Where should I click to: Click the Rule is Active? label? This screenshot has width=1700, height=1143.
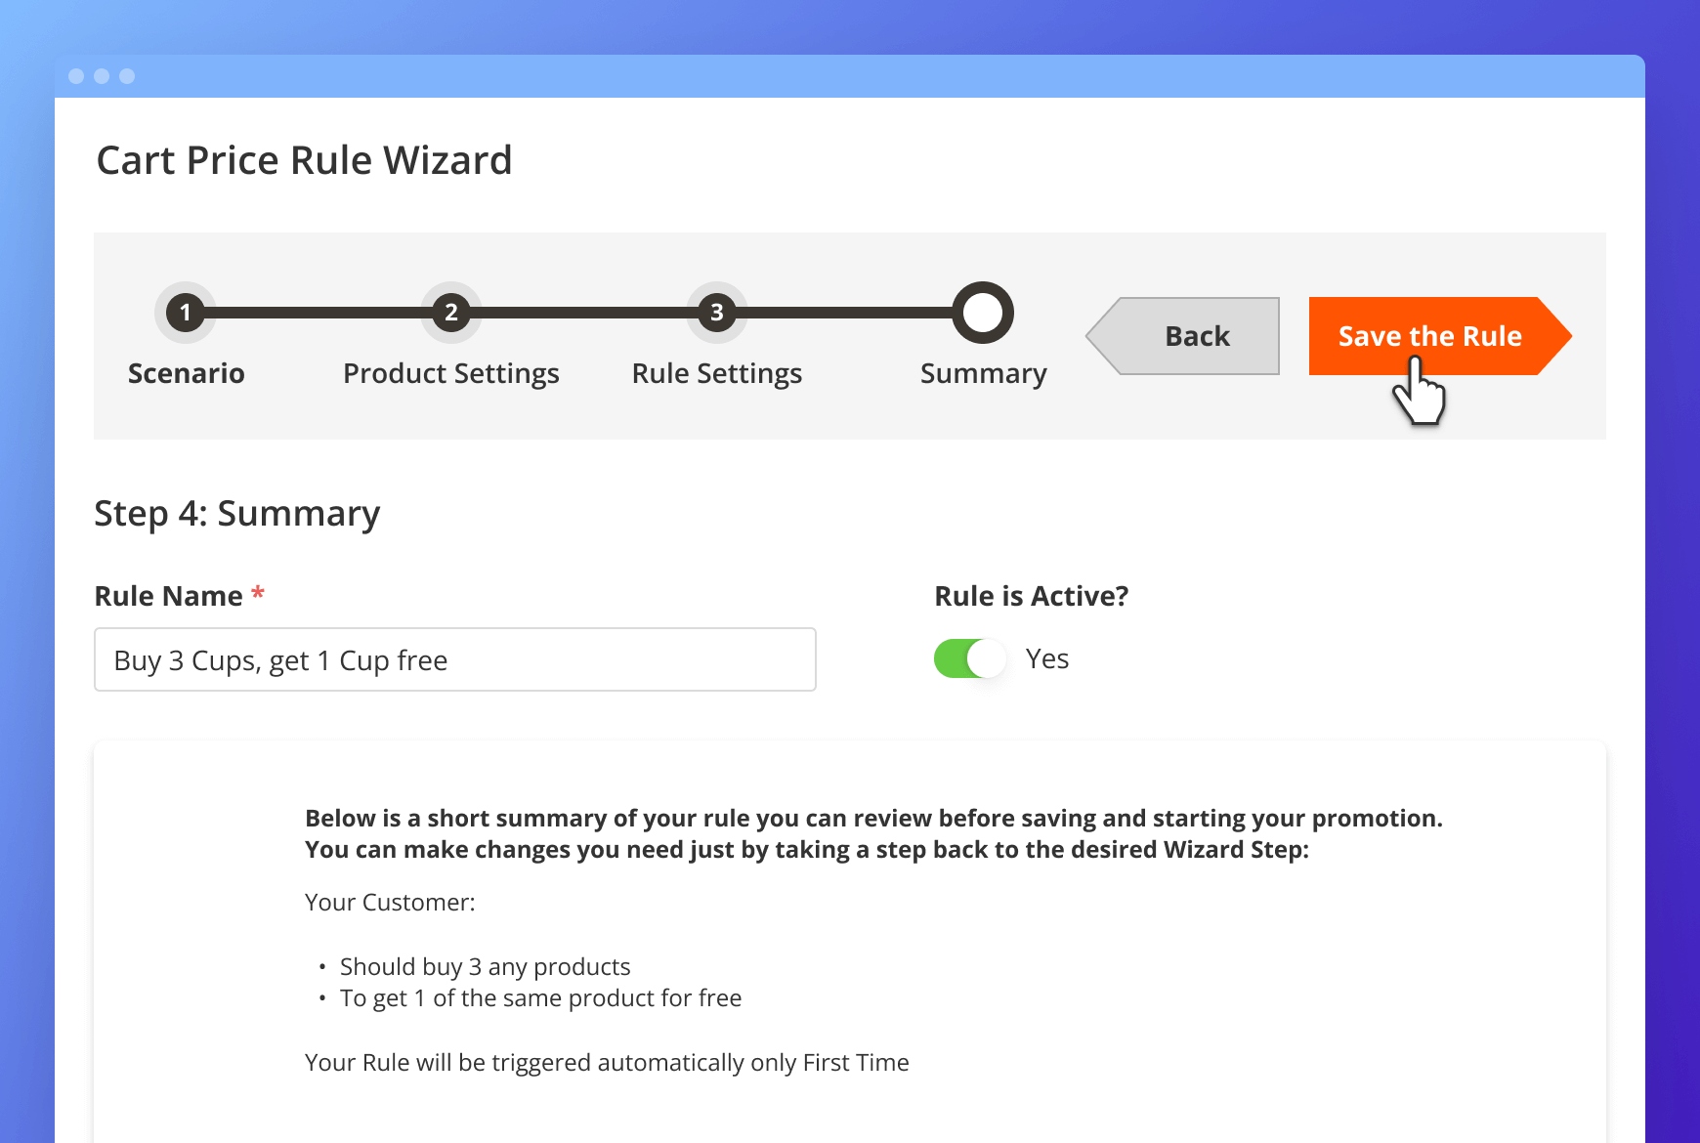coord(1031,596)
